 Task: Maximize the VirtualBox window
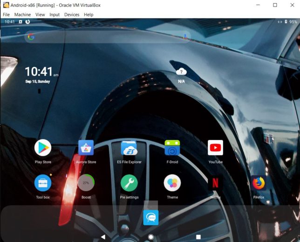tap(275, 5)
